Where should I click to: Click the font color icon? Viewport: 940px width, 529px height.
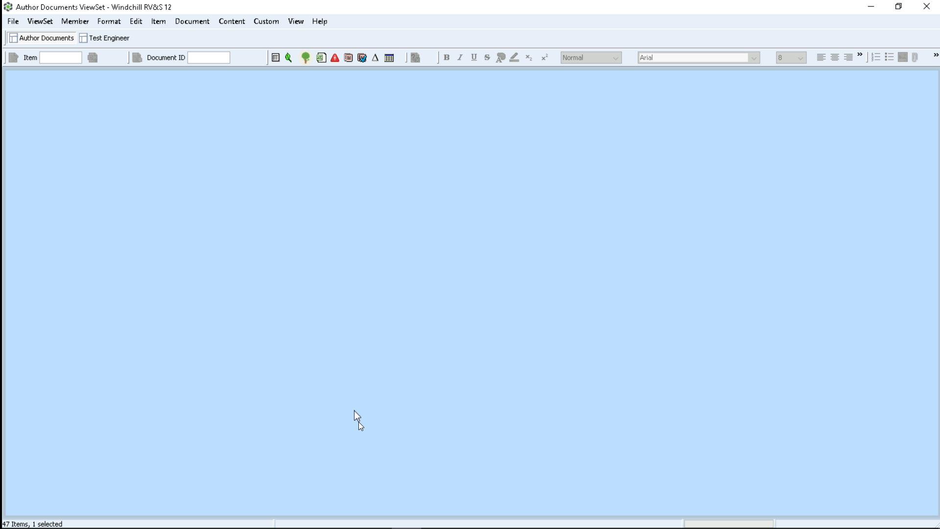coord(500,58)
